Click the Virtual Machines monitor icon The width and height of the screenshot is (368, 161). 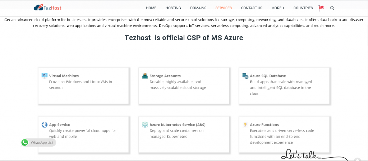point(45,76)
